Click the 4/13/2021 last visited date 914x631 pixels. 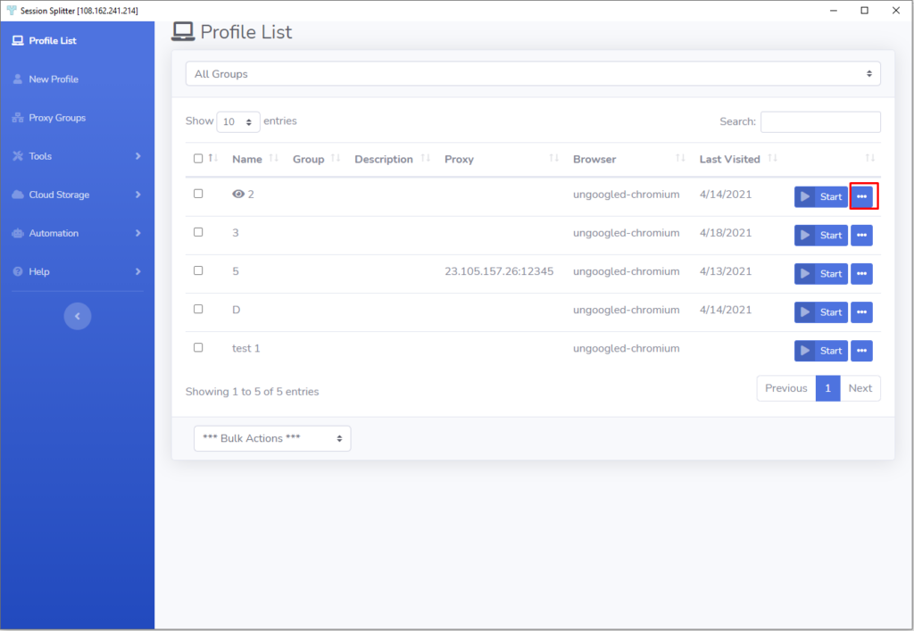(726, 271)
